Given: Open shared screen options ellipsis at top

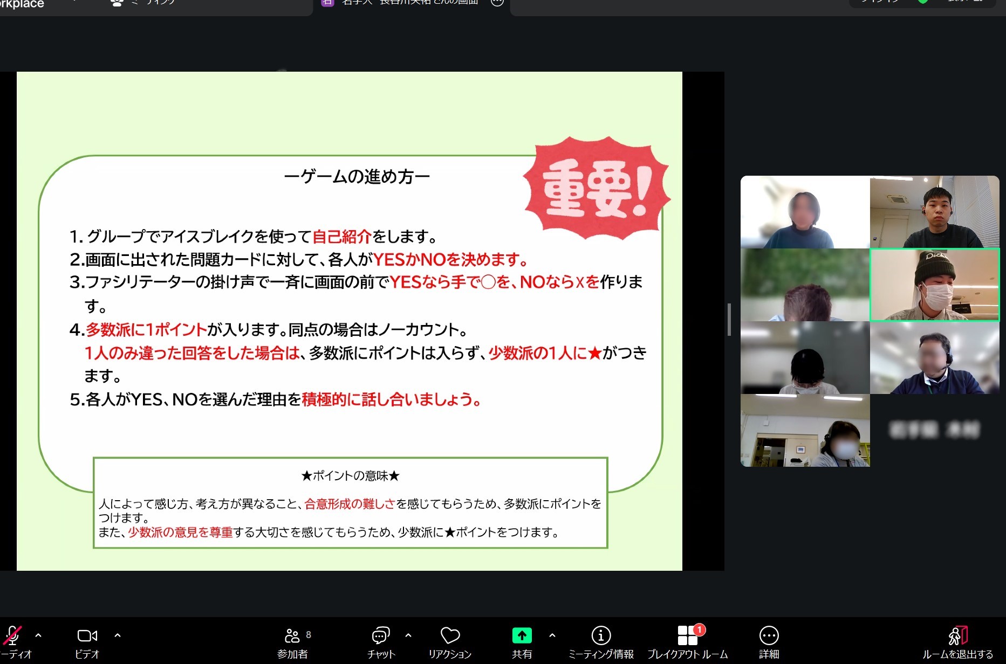Looking at the screenshot, I should tap(497, 3).
